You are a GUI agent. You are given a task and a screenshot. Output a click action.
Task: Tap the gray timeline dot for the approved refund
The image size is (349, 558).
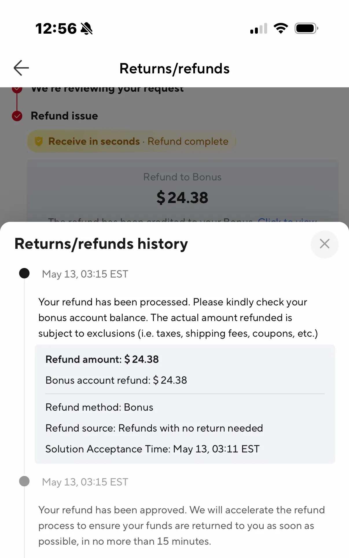(x=24, y=481)
